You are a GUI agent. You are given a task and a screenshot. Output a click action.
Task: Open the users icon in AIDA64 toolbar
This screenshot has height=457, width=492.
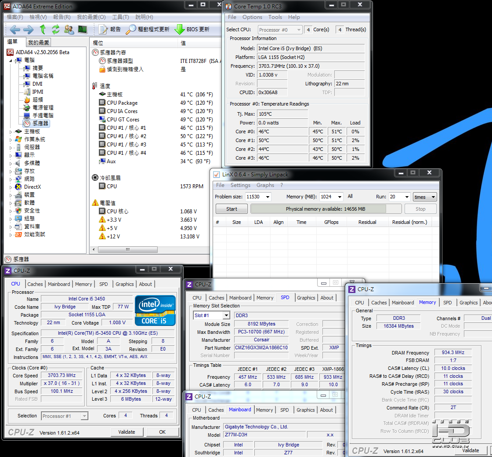tap(69, 29)
